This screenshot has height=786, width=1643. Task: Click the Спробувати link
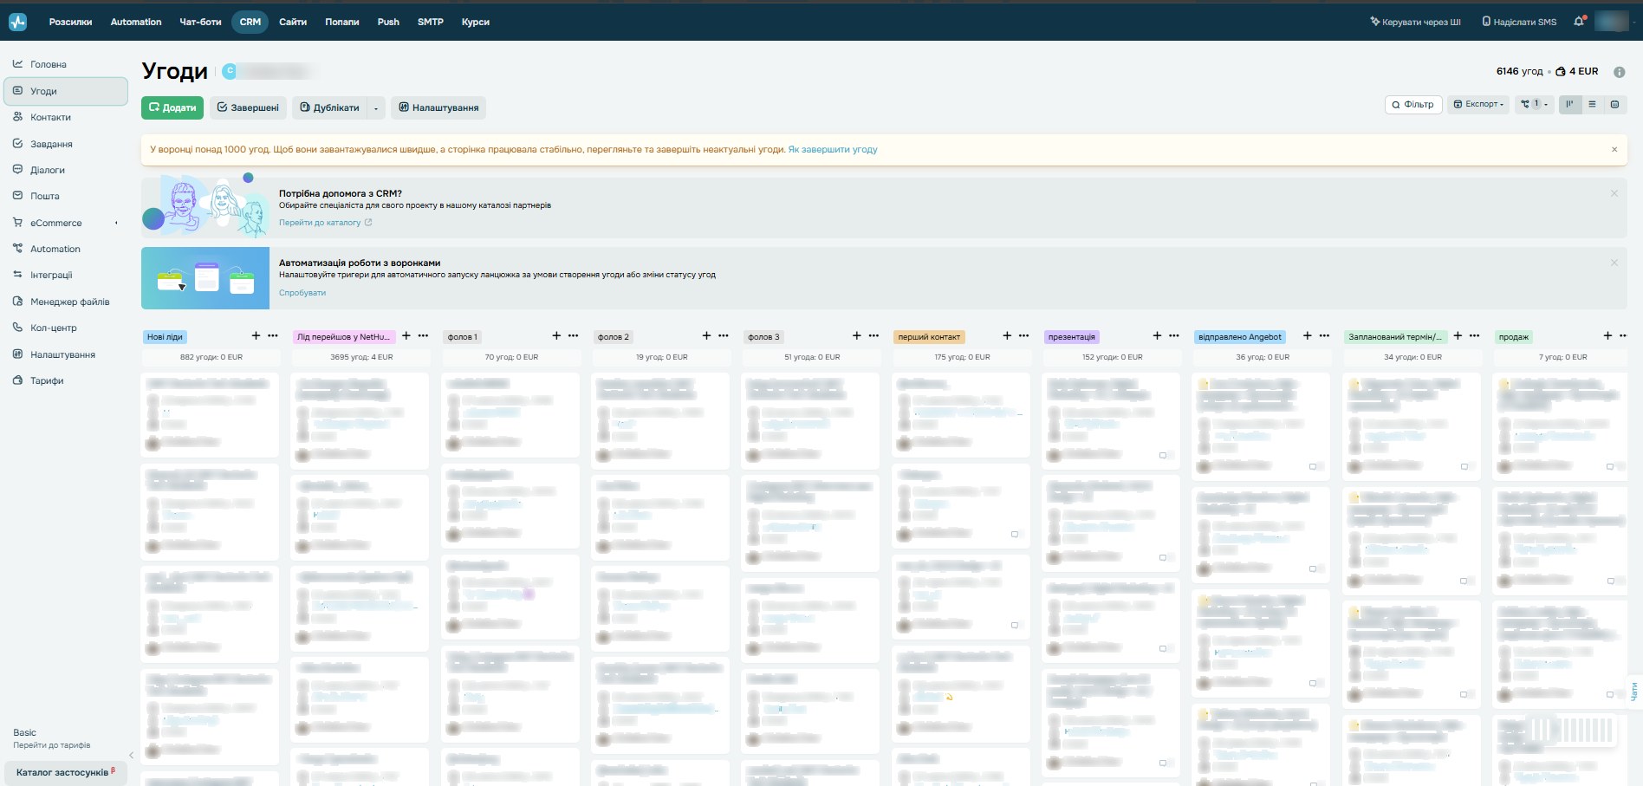(x=302, y=293)
